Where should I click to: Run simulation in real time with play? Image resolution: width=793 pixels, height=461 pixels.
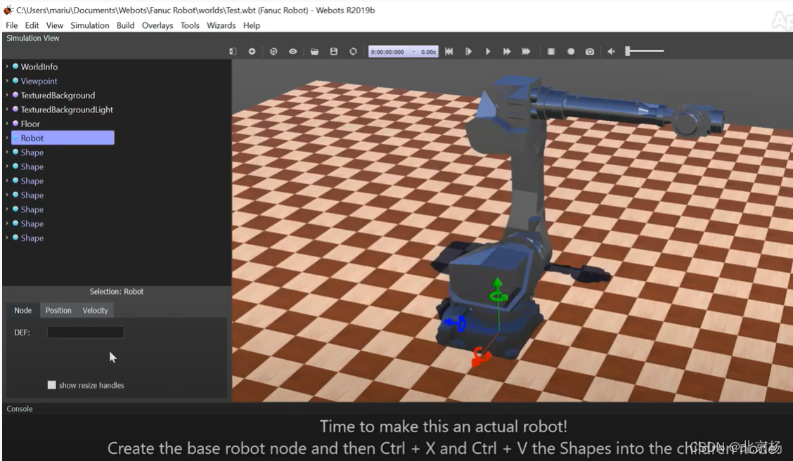(487, 51)
